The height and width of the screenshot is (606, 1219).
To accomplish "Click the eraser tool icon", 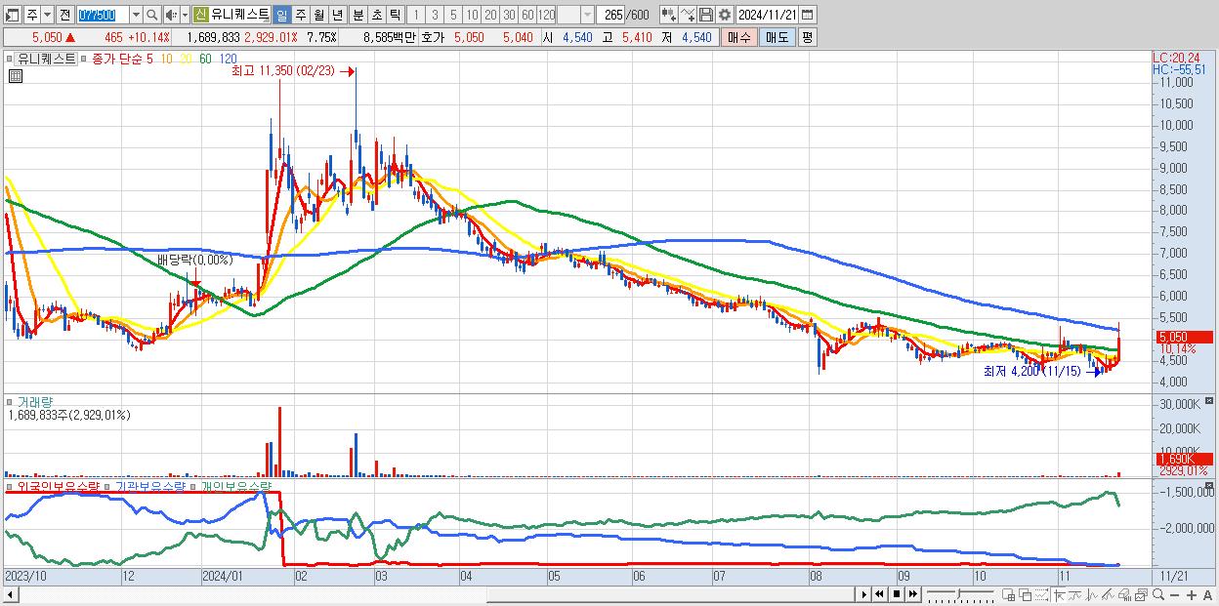I will tap(1124, 594).
